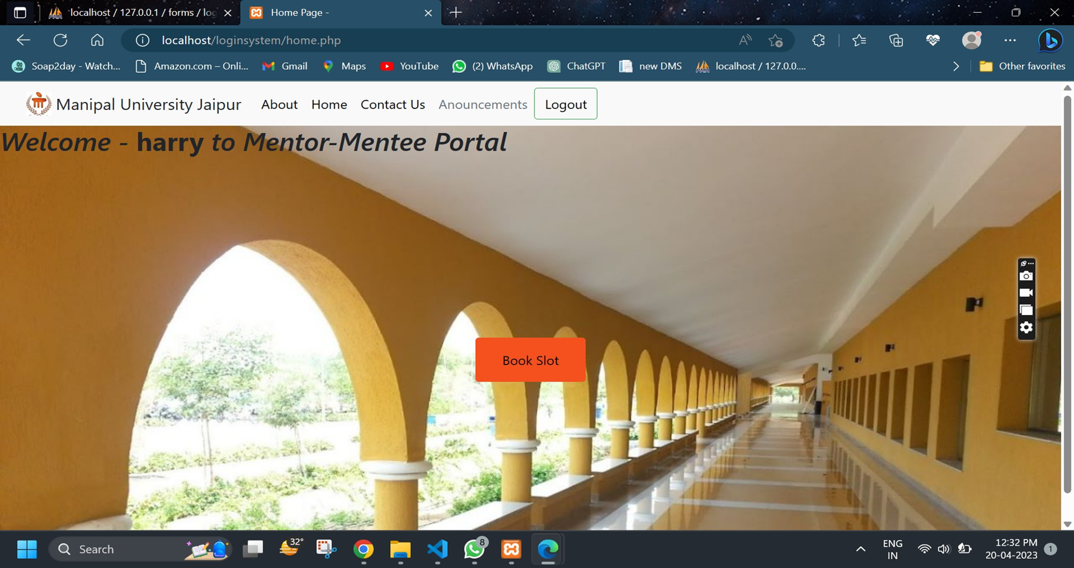Image resolution: width=1074 pixels, height=568 pixels.
Task: Click Read aloud icon in address bar
Action: point(745,40)
